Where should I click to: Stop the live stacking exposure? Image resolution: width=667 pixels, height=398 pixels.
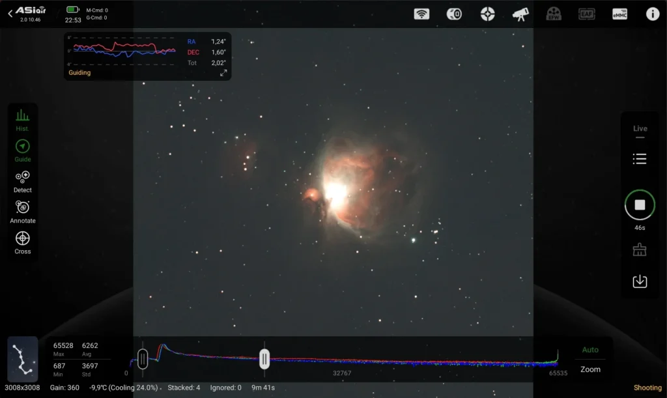(x=640, y=205)
